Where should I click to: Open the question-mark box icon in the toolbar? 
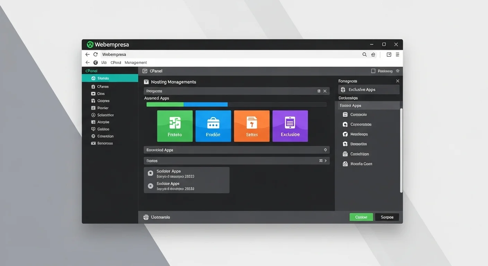389,54
